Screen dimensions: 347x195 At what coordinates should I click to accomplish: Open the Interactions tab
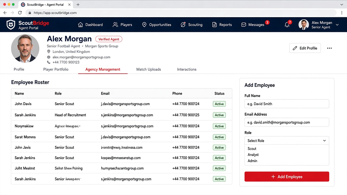187,69
